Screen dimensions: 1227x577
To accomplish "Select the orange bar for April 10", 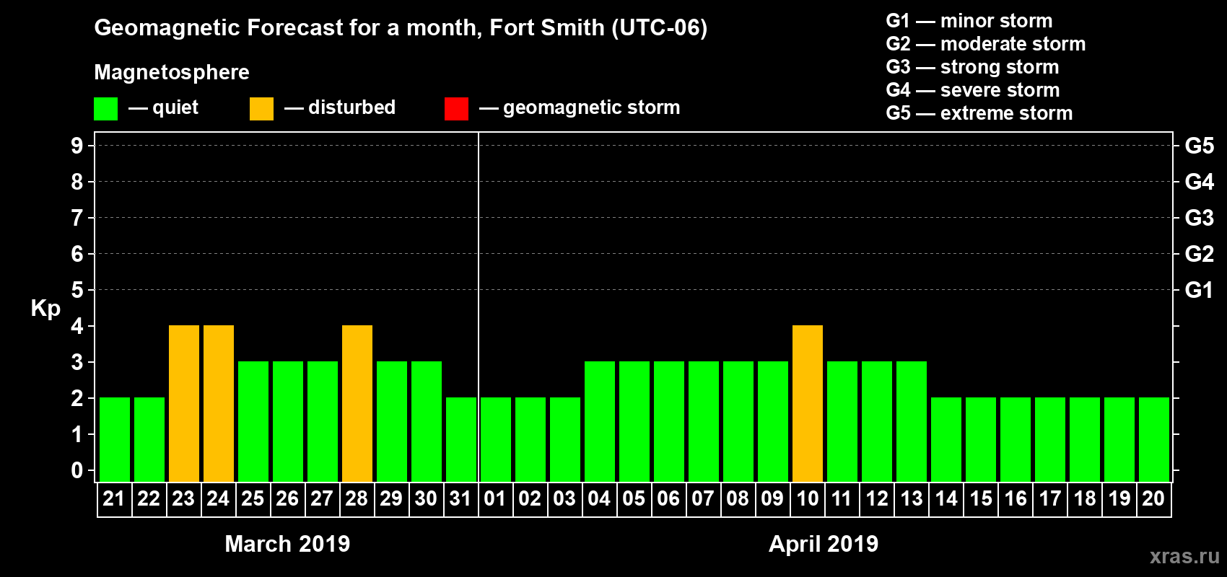I will [808, 404].
